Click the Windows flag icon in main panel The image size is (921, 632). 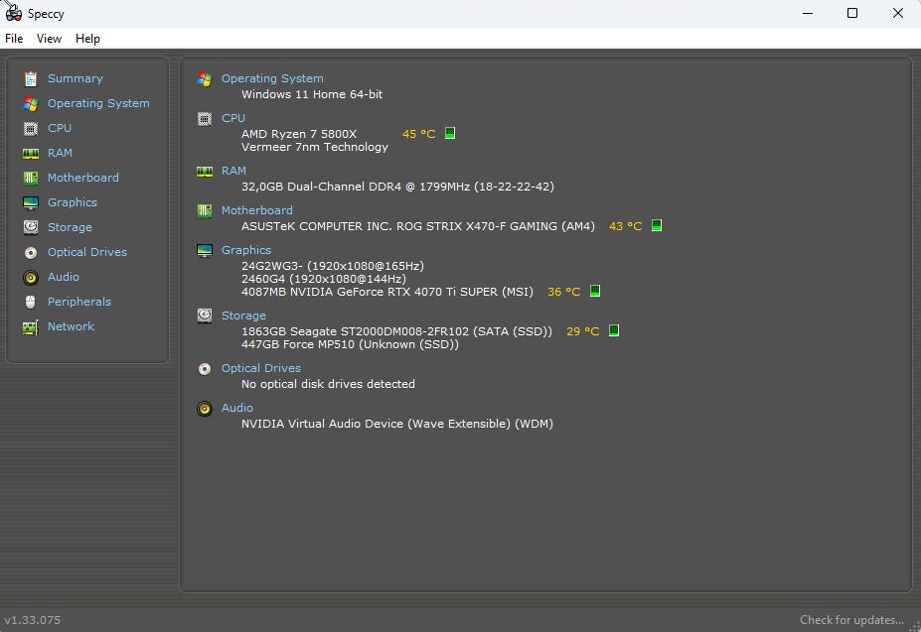click(205, 78)
